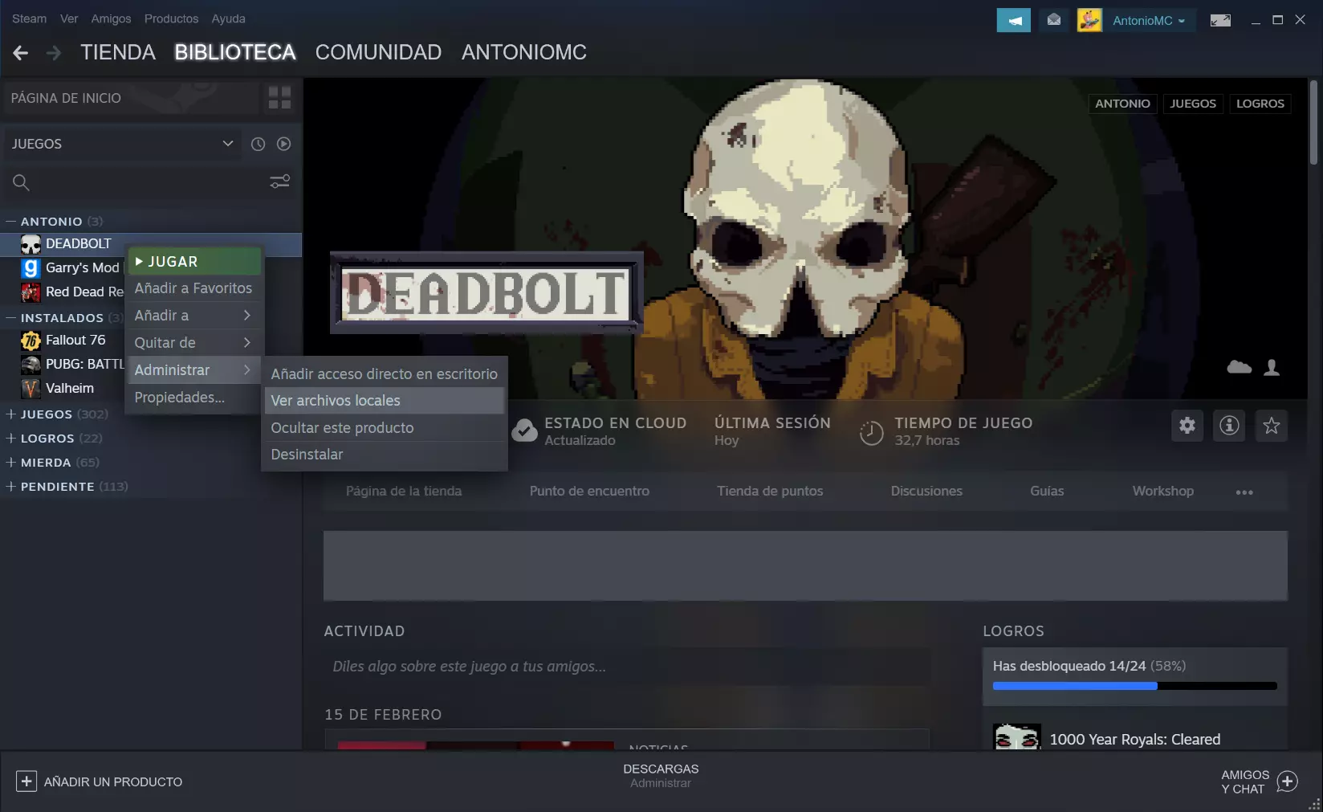
Task: Click the green JUGAR button
Action: (194, 262)
